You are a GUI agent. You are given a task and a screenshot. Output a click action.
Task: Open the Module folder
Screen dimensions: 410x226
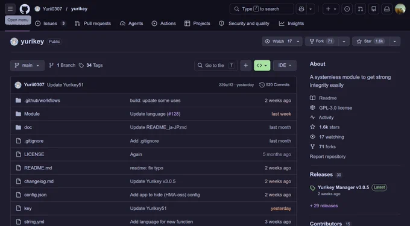point(32,114)
